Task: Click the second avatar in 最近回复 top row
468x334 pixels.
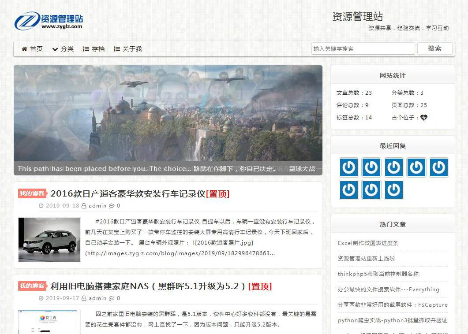Action: point(371,167)
